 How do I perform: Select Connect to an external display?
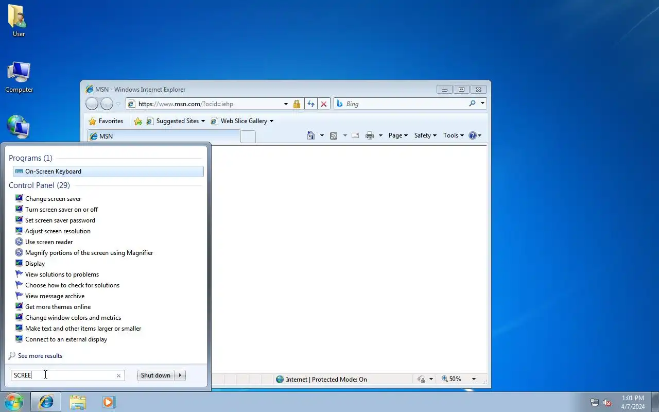pos(66,339)
